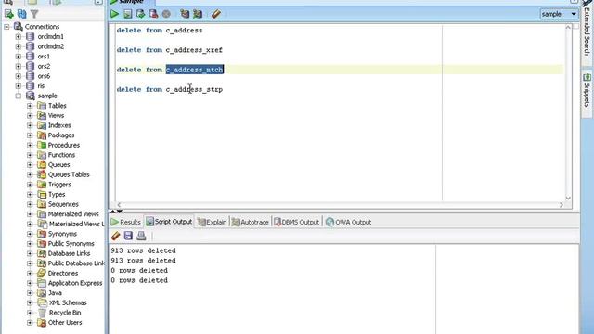Expand the orclmdm2 connection
Screen dimensions: 594x334
[x=19, y=46]
